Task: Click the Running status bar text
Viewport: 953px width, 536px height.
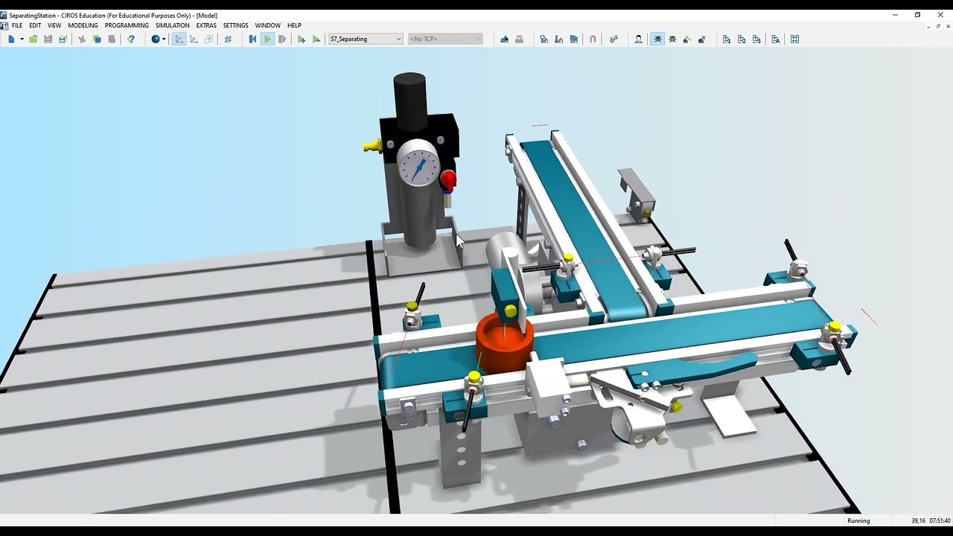Action: [858, 520]
